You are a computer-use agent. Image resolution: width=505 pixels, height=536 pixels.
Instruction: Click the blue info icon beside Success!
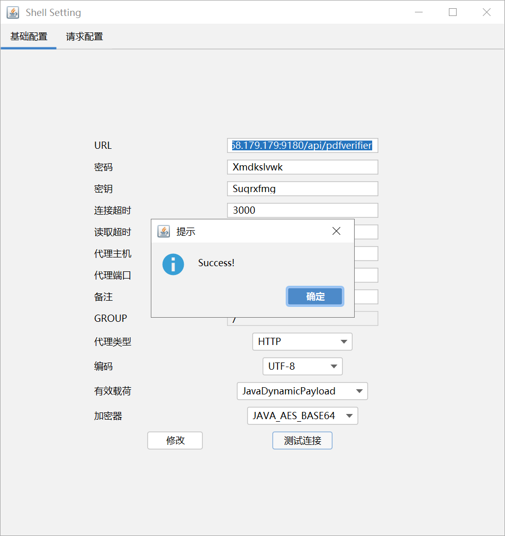[x=173, y=265]
